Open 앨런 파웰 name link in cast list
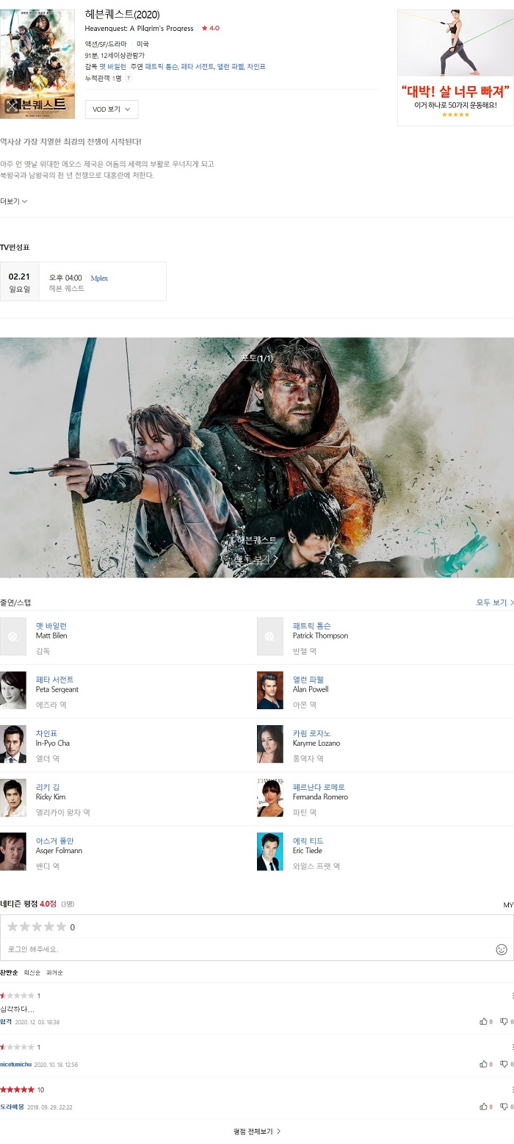This screenshot has width=514, height=1144. pyautogui.click(x=308, y=680)
